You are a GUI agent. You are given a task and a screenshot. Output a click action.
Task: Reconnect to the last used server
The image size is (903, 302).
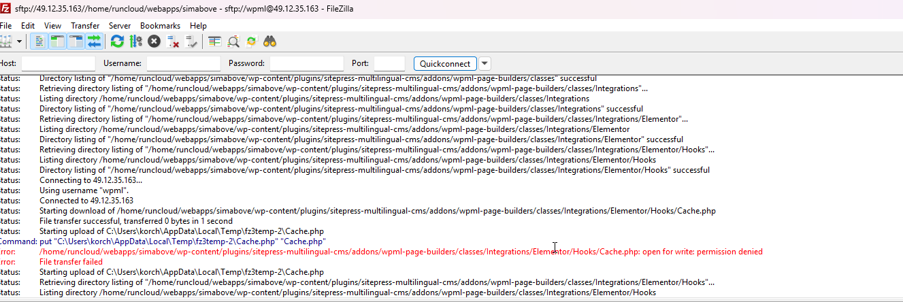point(191,41)
